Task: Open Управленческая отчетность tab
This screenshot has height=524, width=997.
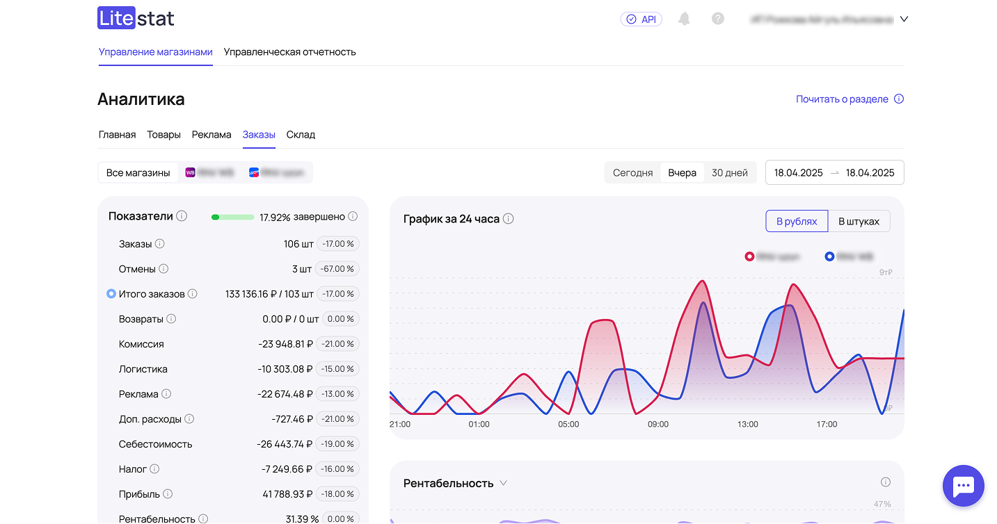Action: click(x=289, y=52)
